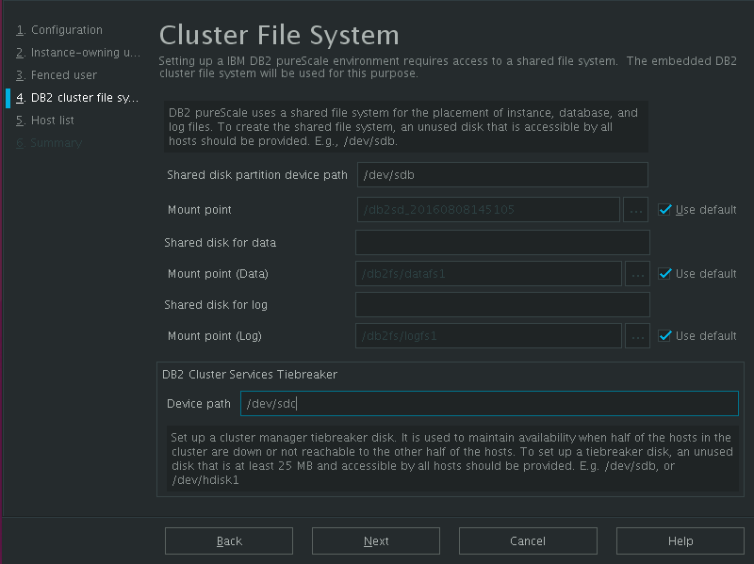Click the Shared disk for data field
The height and width of the screenshot is (564, 754).
coord(501,242)
